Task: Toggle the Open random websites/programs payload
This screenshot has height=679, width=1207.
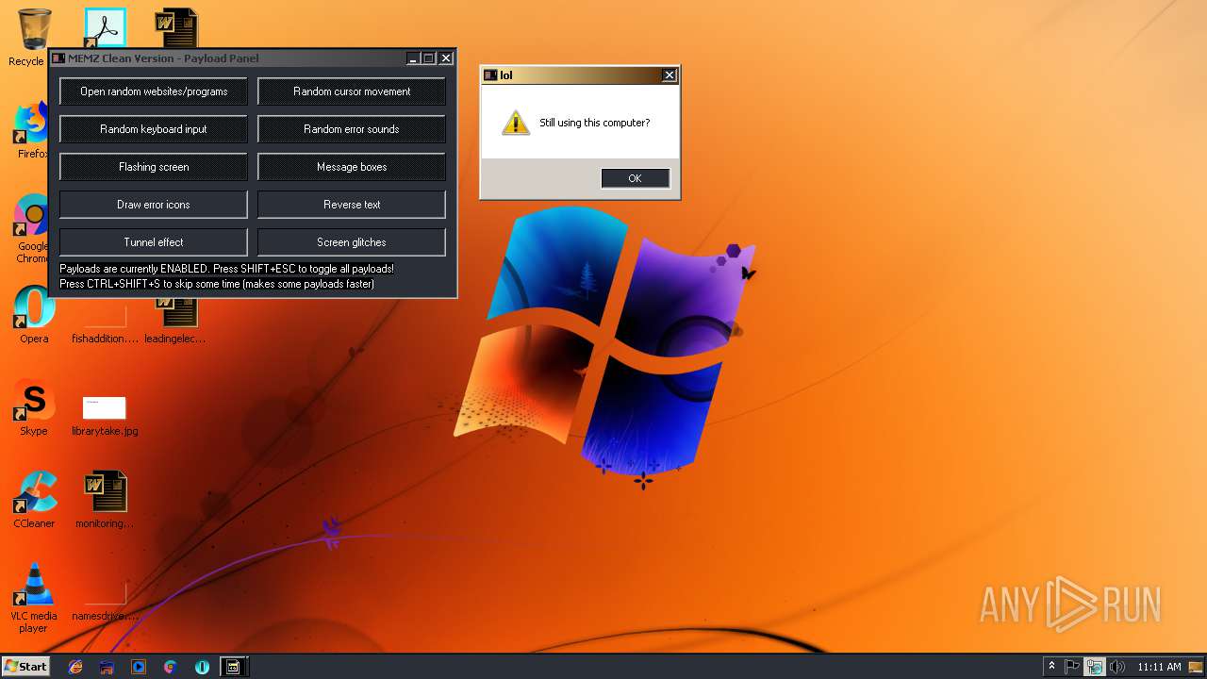Action: coord(154,91)
